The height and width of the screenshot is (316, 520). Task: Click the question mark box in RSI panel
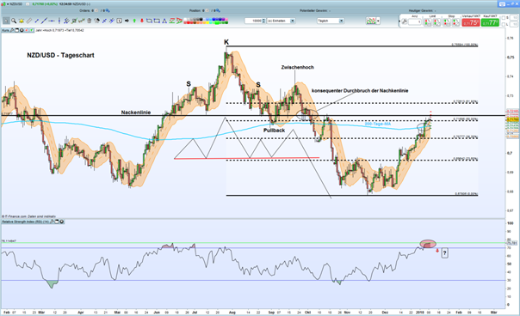click(x=444, y=253)
